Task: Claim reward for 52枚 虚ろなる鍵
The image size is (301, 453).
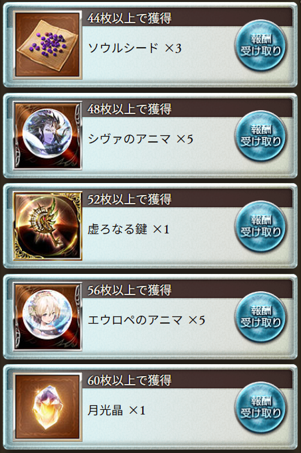Action: (x=260, y=226)
